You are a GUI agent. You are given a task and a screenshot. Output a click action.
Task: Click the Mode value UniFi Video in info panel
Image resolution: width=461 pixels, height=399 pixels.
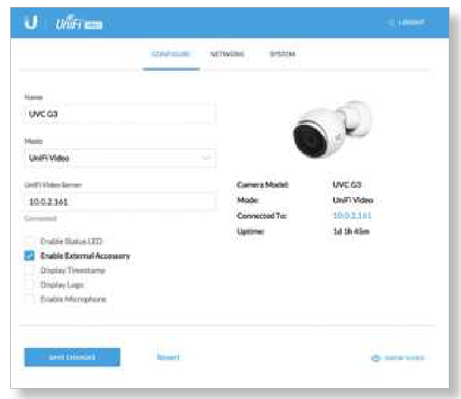353,200
